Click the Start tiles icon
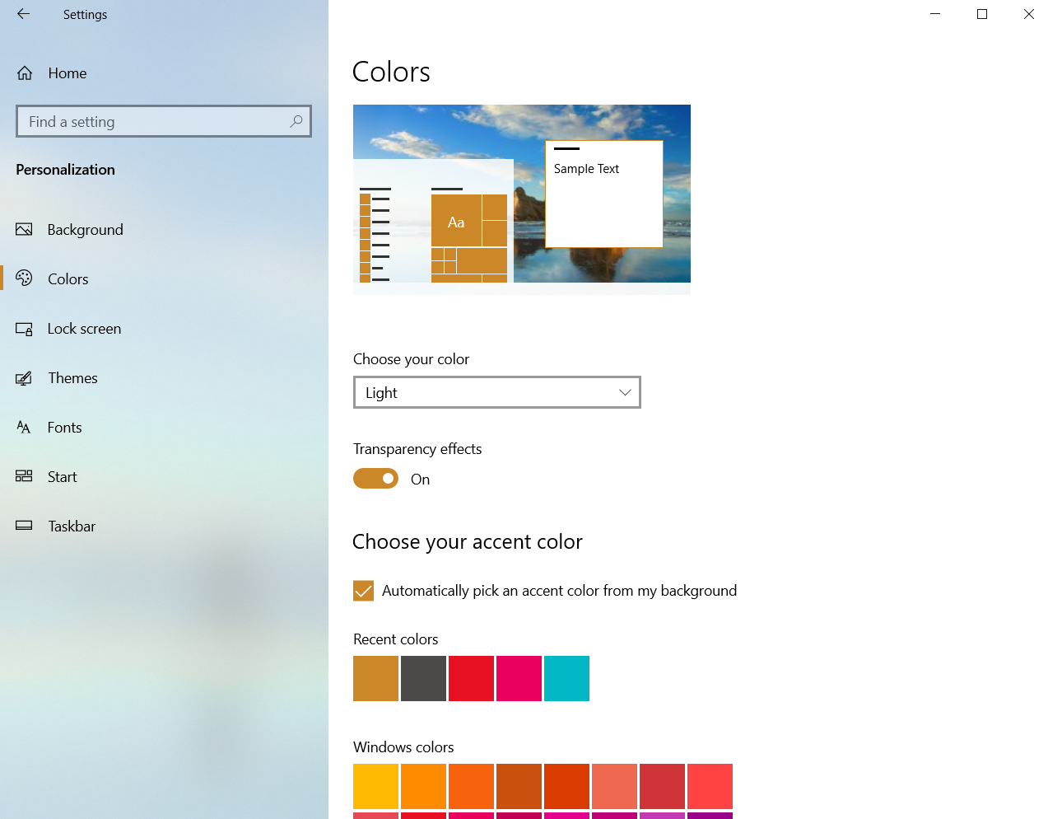Viewport: 1048px width, 819px height. point(25,476)
